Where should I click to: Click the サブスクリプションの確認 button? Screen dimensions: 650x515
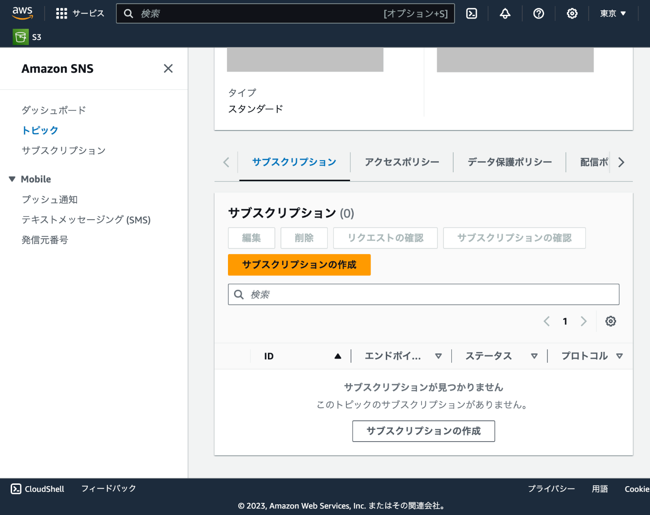click(x=514, y=238)
